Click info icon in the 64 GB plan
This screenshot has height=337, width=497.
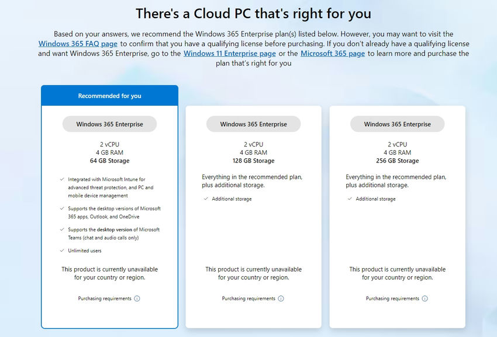tap(137, 298)
